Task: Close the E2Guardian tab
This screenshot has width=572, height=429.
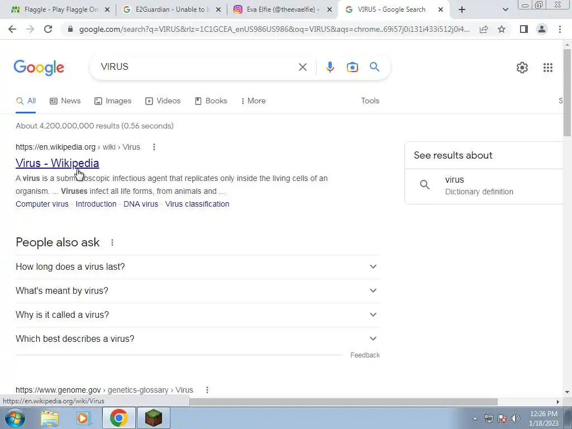Action: pos(218,10)
